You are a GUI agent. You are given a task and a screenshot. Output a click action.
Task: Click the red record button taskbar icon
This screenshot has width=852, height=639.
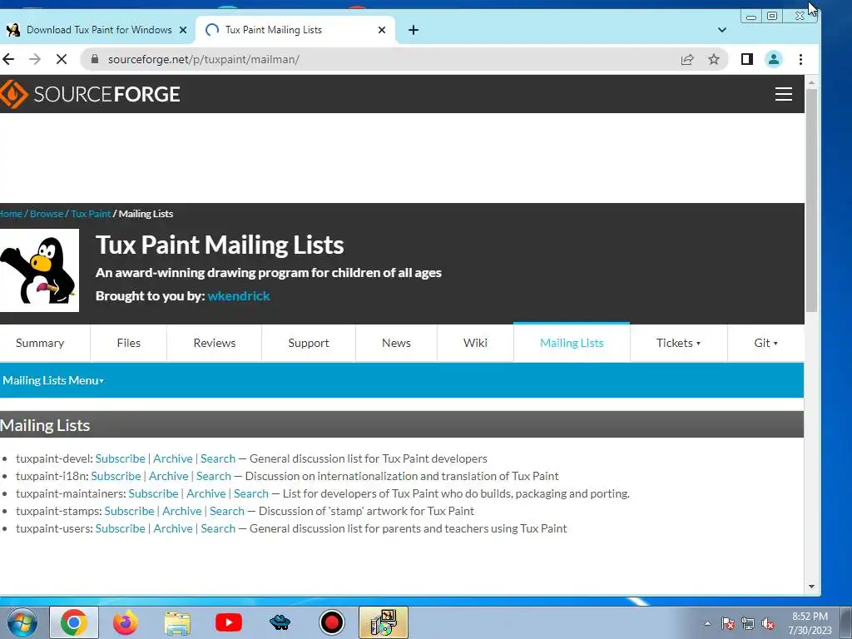[331, 622]
